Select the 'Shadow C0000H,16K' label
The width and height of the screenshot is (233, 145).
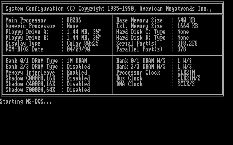click(x=30, y=78)
